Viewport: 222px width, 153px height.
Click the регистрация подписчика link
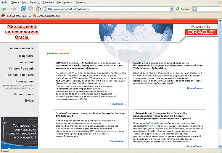click(18, 85)
